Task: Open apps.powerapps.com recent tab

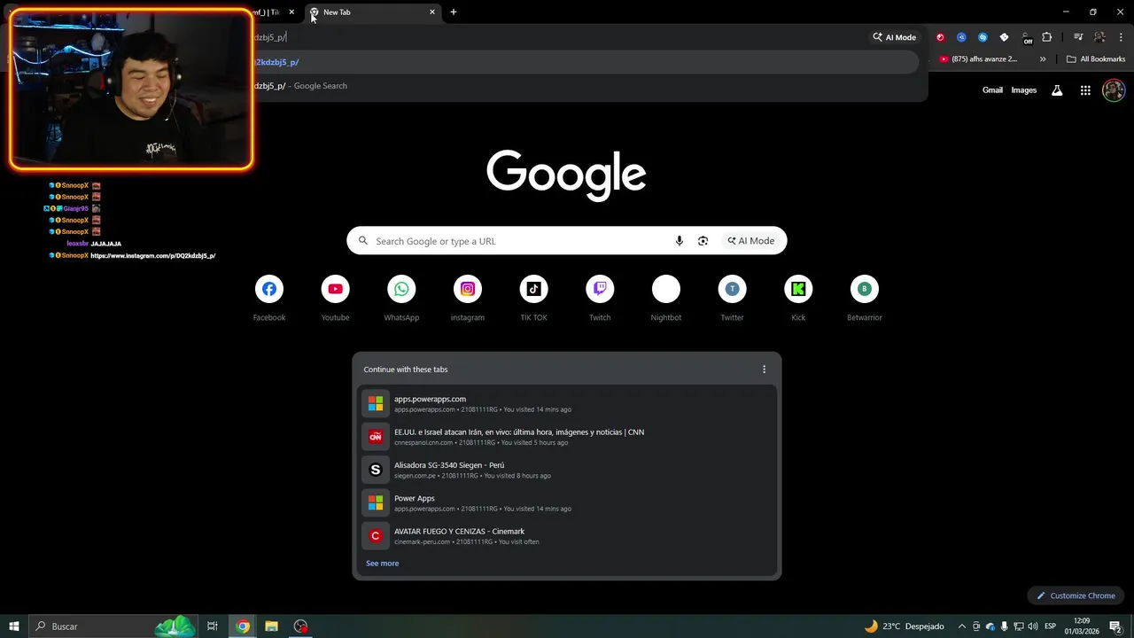Action: pyautogui.click(x=567, y=403)
